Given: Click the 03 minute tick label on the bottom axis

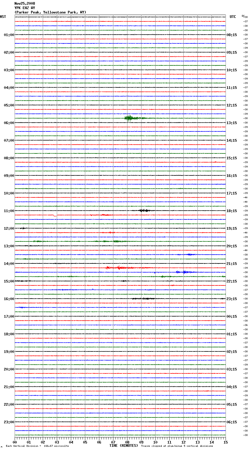Looking at the screenshot, I should pyautogui.click(x=57, y=442).
